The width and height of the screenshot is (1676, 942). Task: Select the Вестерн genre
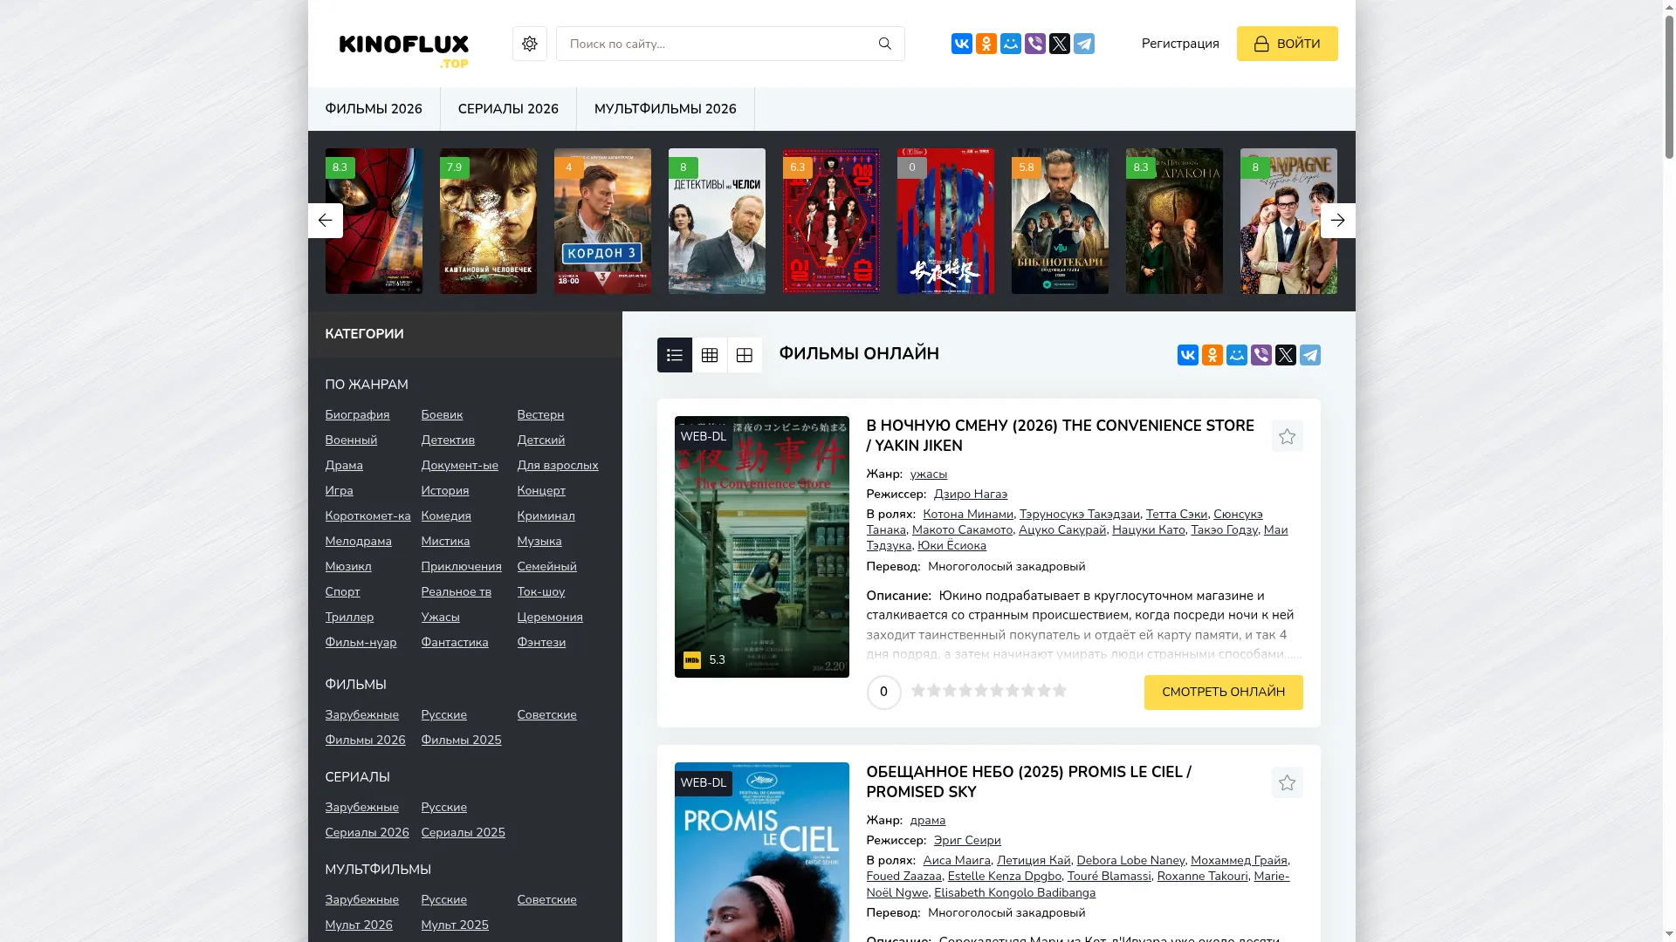(540, 415)
